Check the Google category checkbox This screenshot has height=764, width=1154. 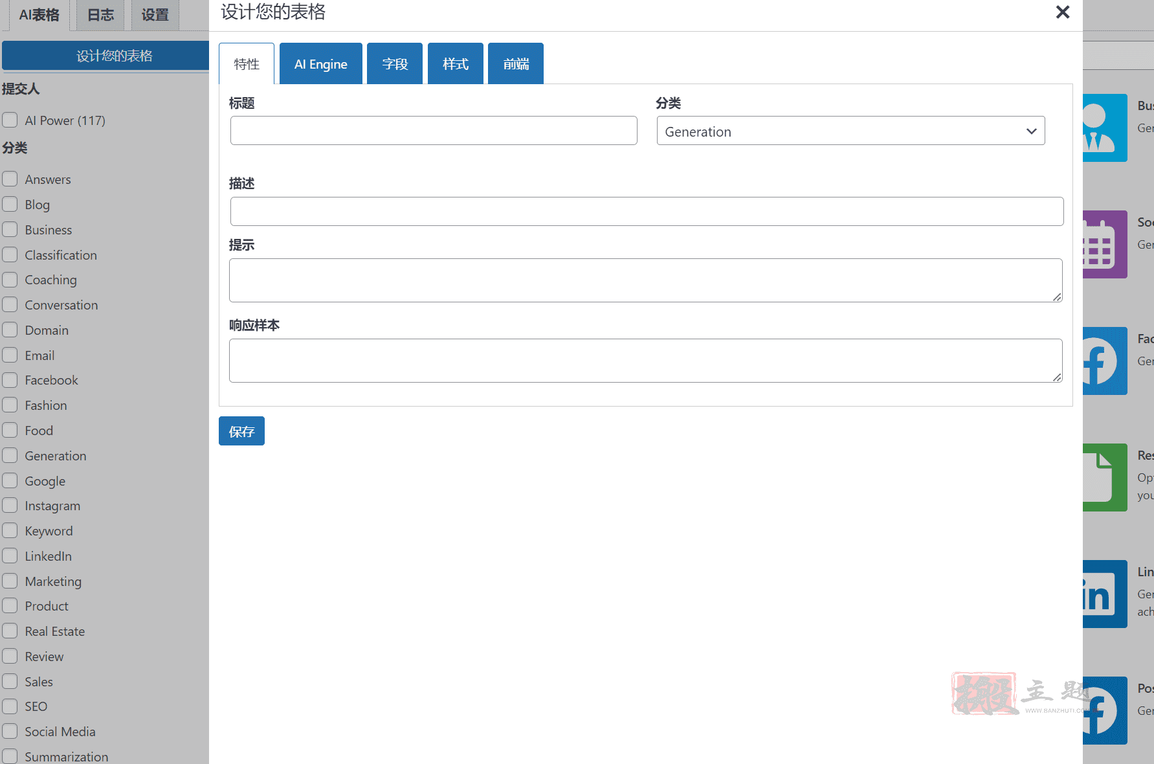(x=10, y=480)
